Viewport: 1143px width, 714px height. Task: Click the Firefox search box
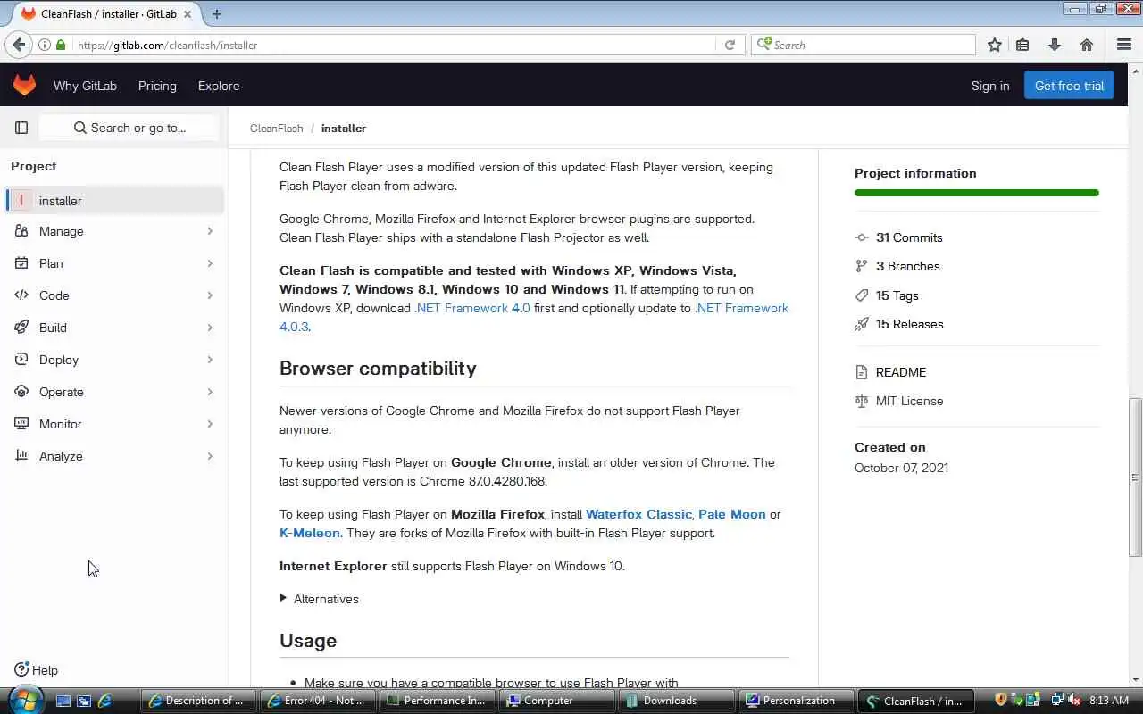point(864,45)
